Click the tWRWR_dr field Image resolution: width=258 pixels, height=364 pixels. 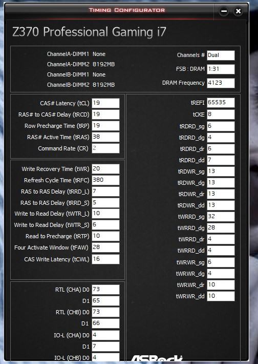pos(221,285)
